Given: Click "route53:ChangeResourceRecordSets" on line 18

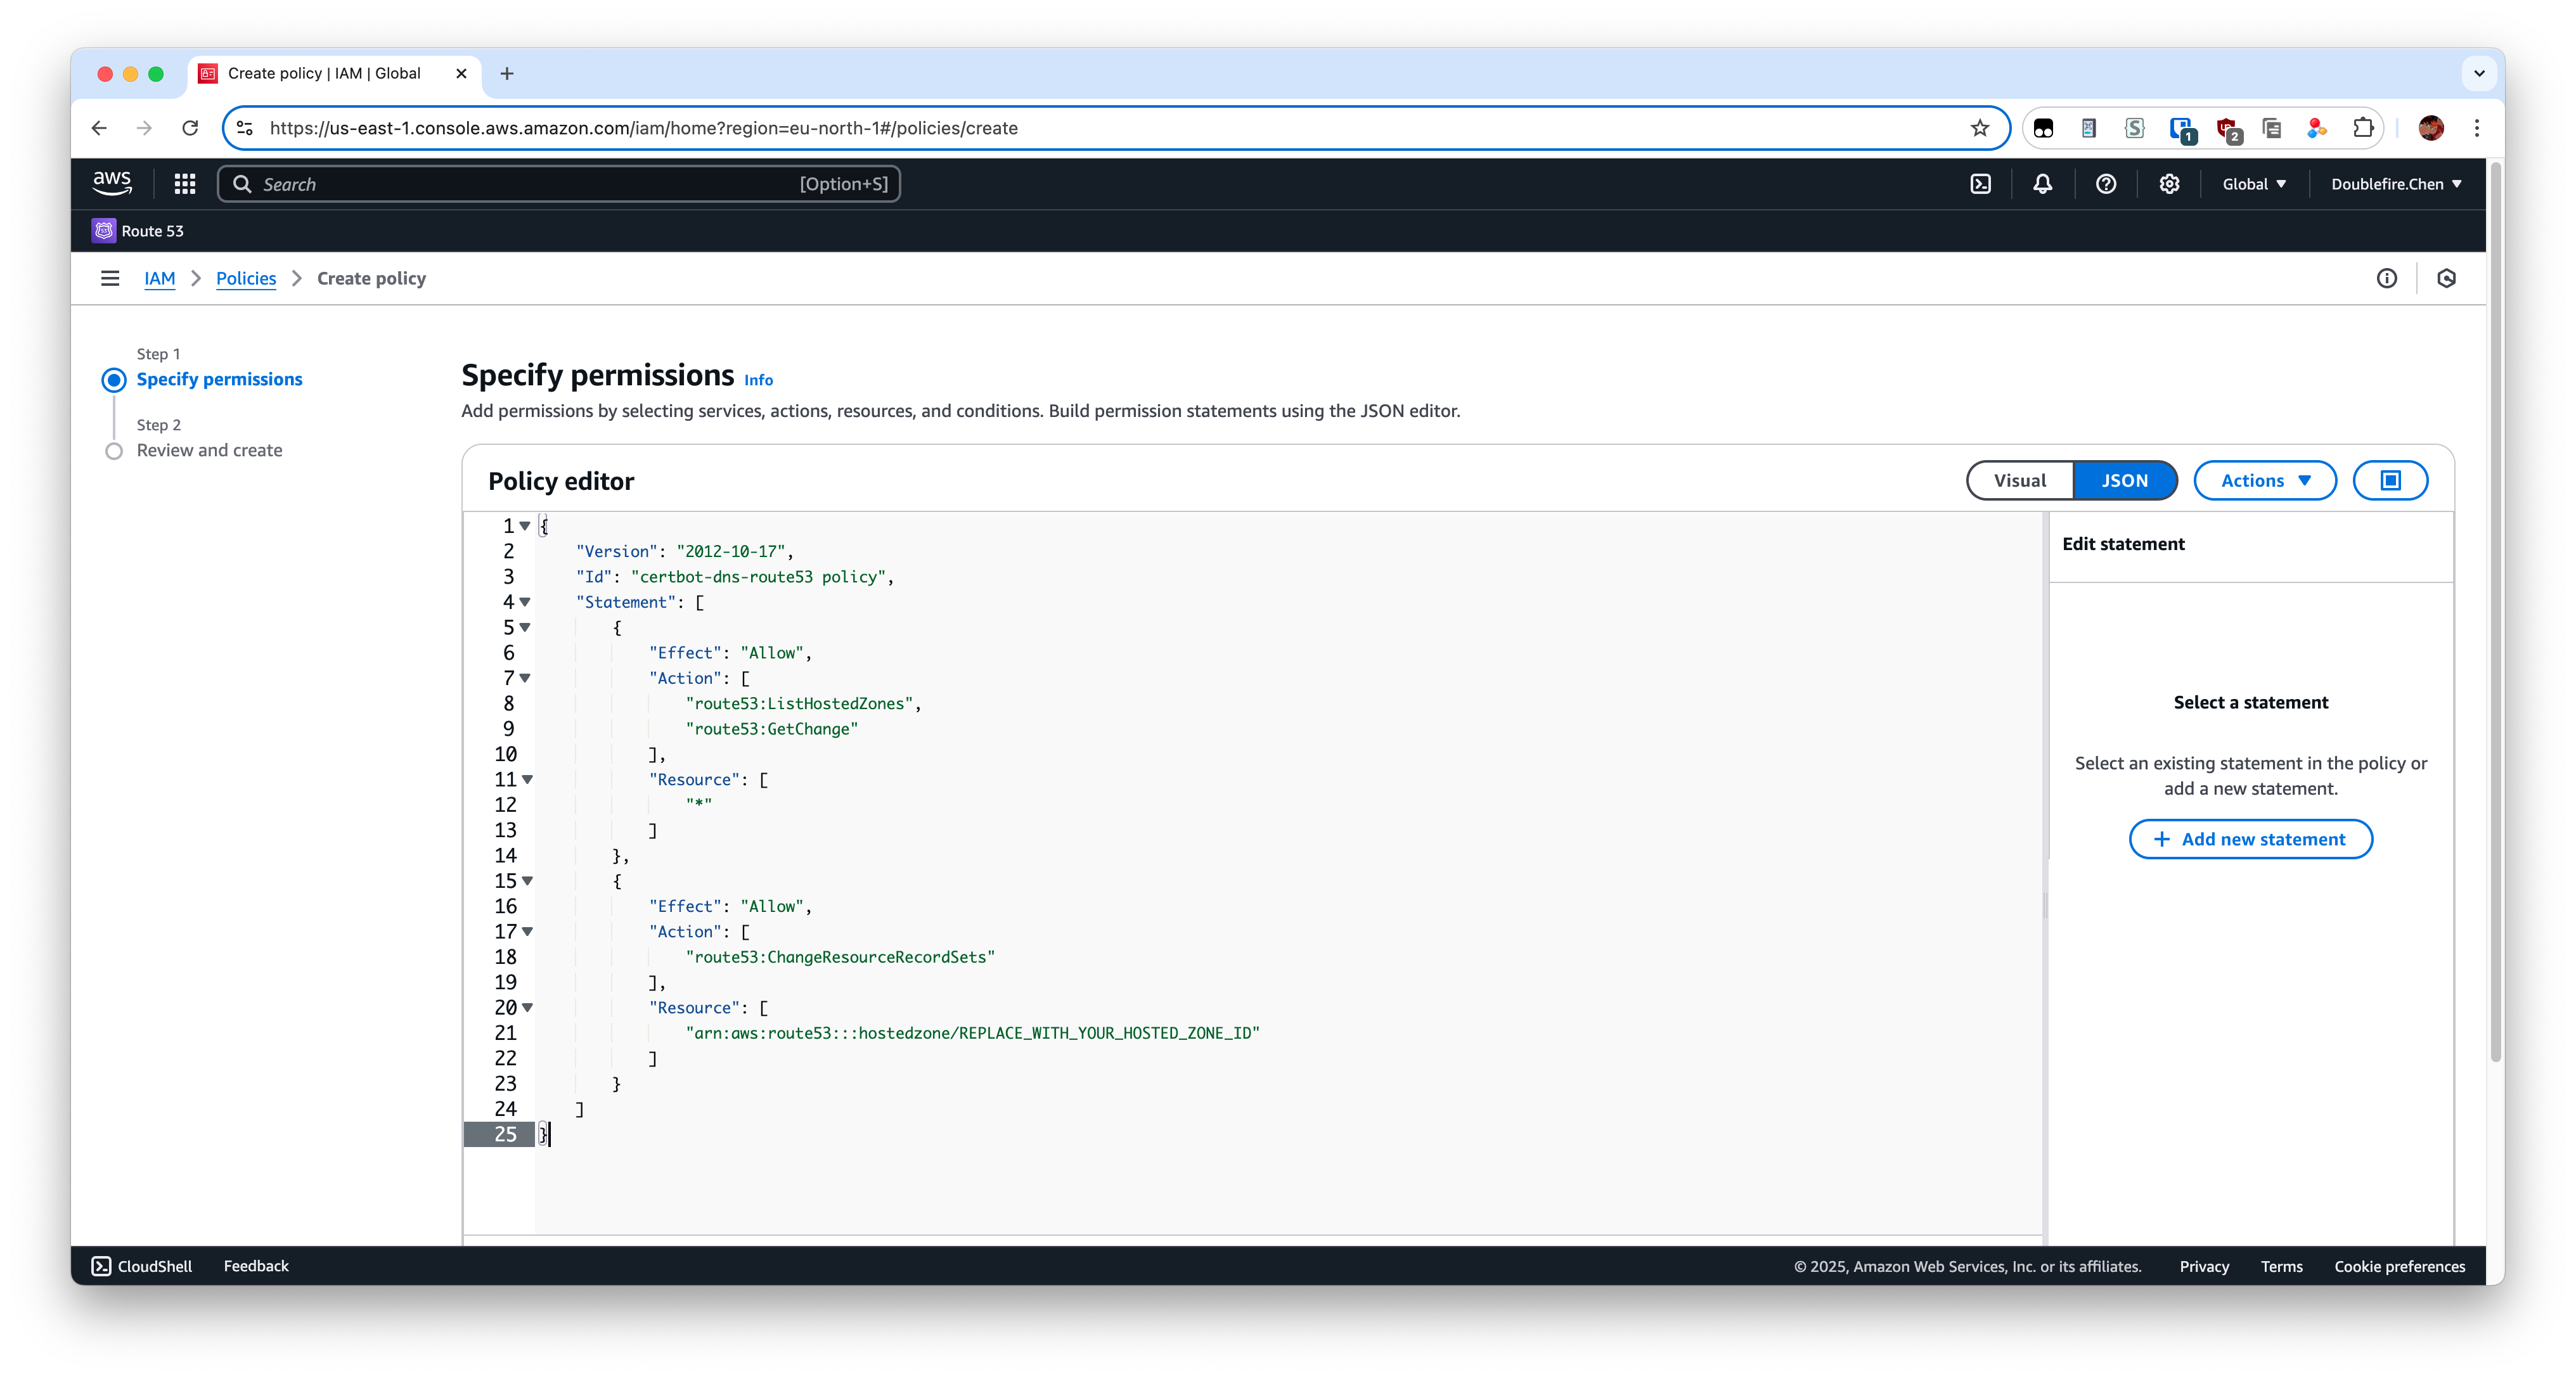Looking at the screenshot, I should (x=840, y=957).
